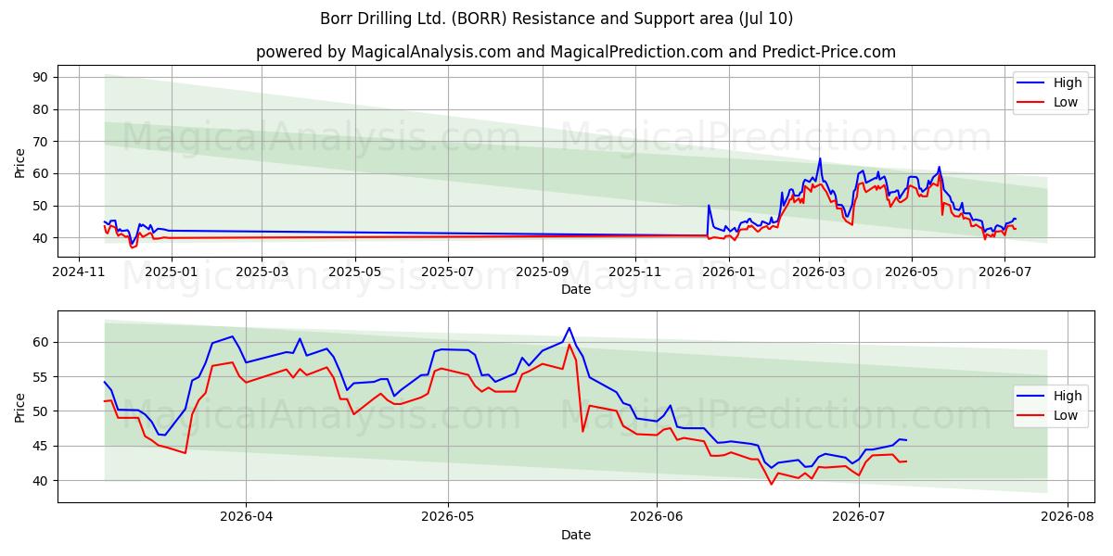
Task: Click the '2024-11' tick label on top chart
Action: [x=78, y=272]
